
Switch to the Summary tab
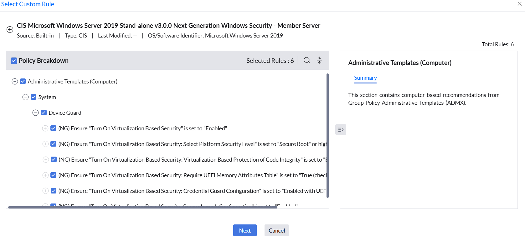pos(365,78)
